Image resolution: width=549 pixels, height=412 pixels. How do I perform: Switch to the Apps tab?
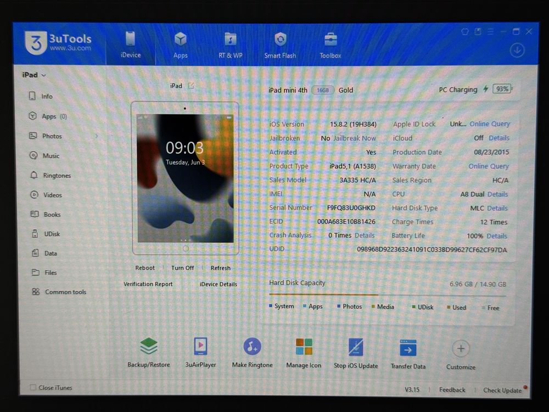[180, 45]
